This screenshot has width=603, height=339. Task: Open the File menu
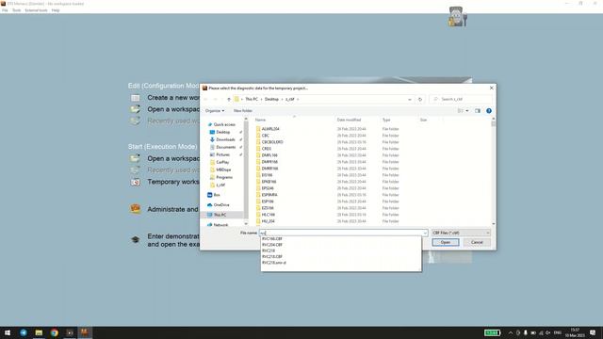(x=5, y=10)
